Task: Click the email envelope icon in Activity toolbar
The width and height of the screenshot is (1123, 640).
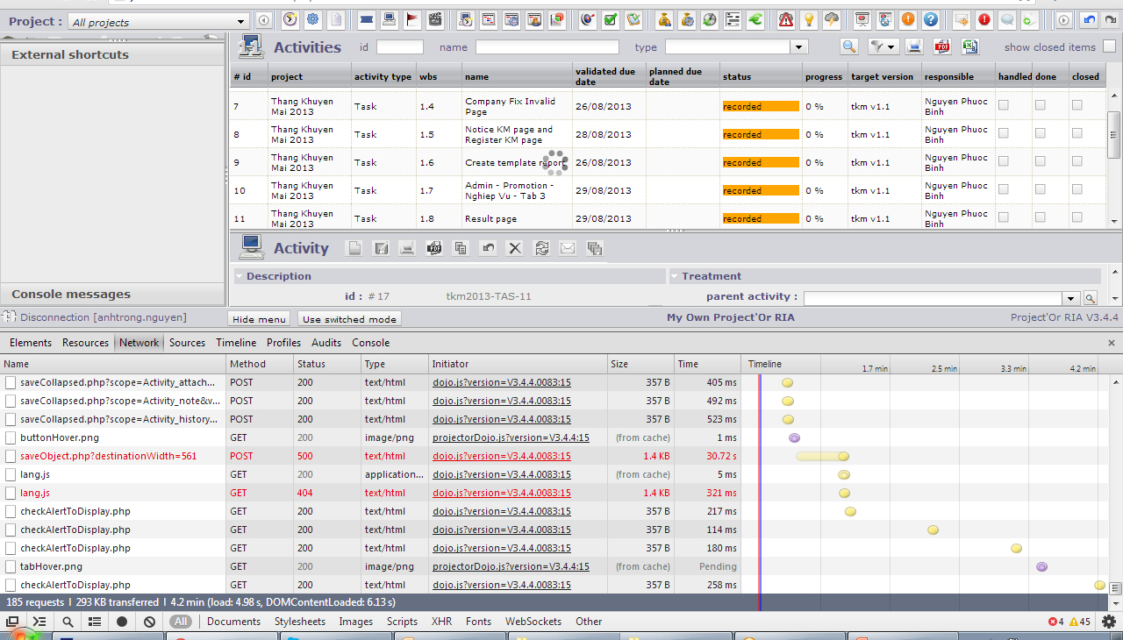Action: coord(568,249)
